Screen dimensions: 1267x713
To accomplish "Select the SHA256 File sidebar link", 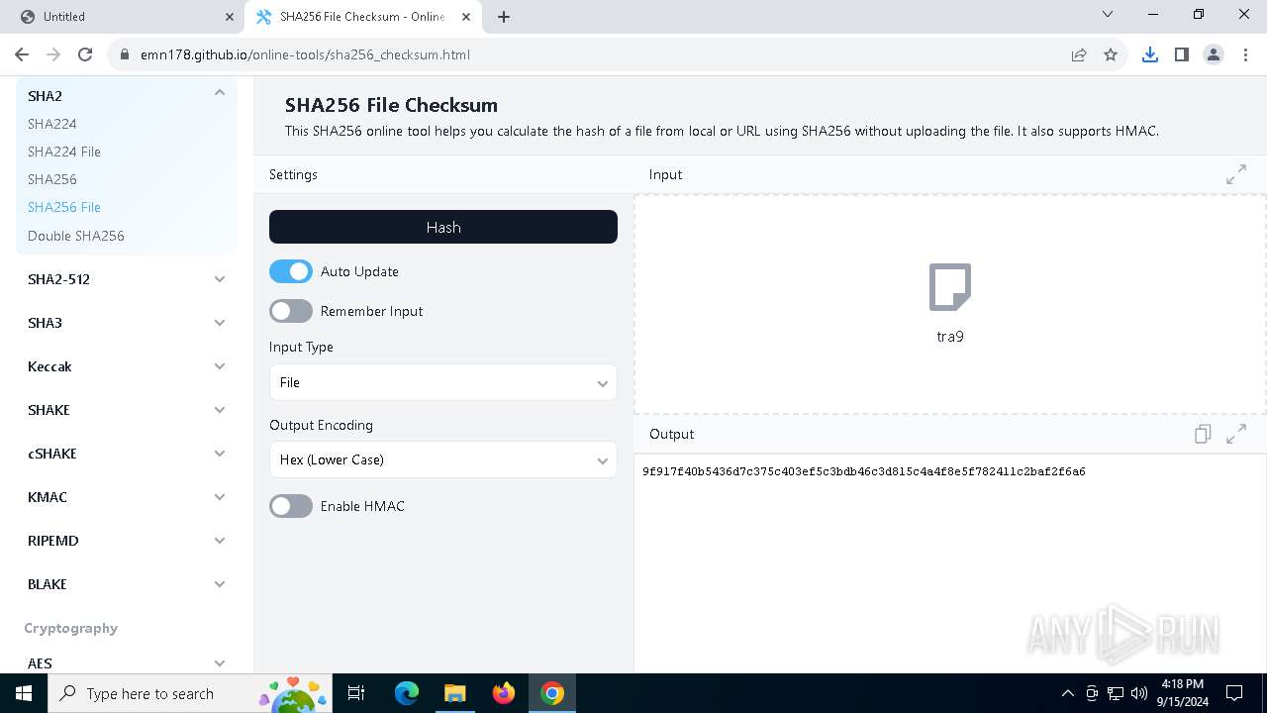I will click(64, 207).
